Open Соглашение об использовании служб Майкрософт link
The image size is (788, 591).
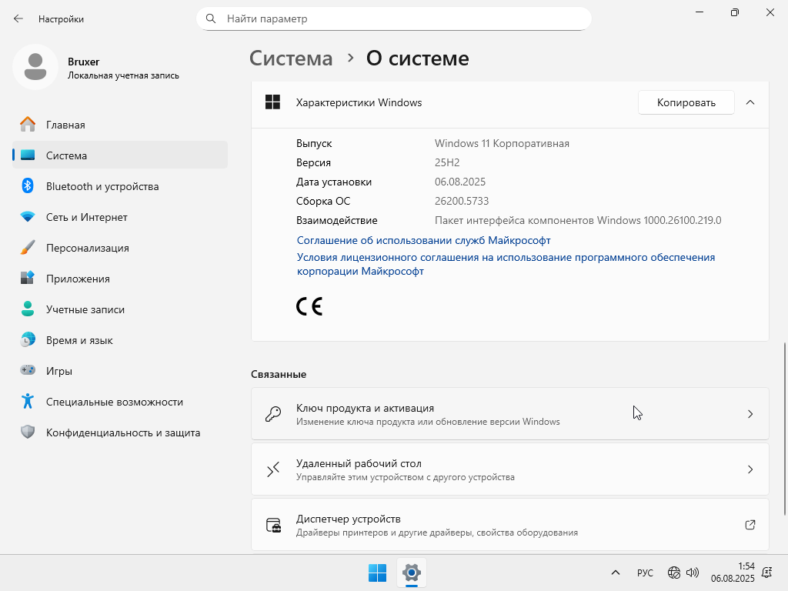tap(424, 240)
